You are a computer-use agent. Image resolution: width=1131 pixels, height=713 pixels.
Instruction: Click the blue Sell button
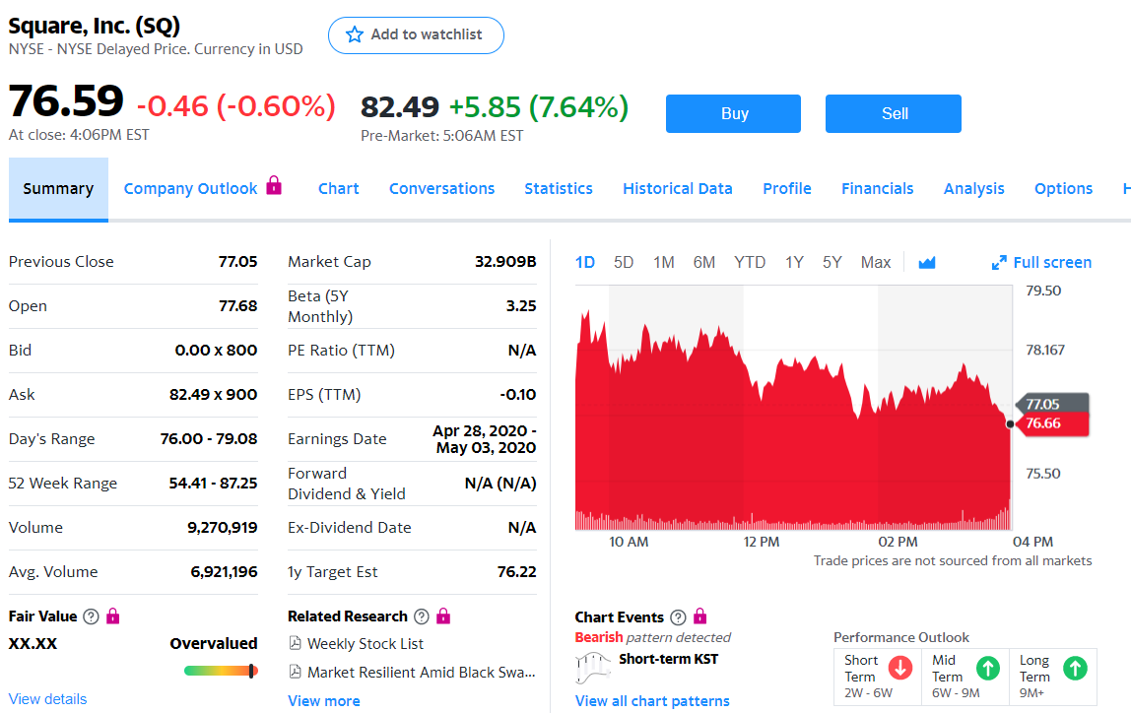point(894,114)
